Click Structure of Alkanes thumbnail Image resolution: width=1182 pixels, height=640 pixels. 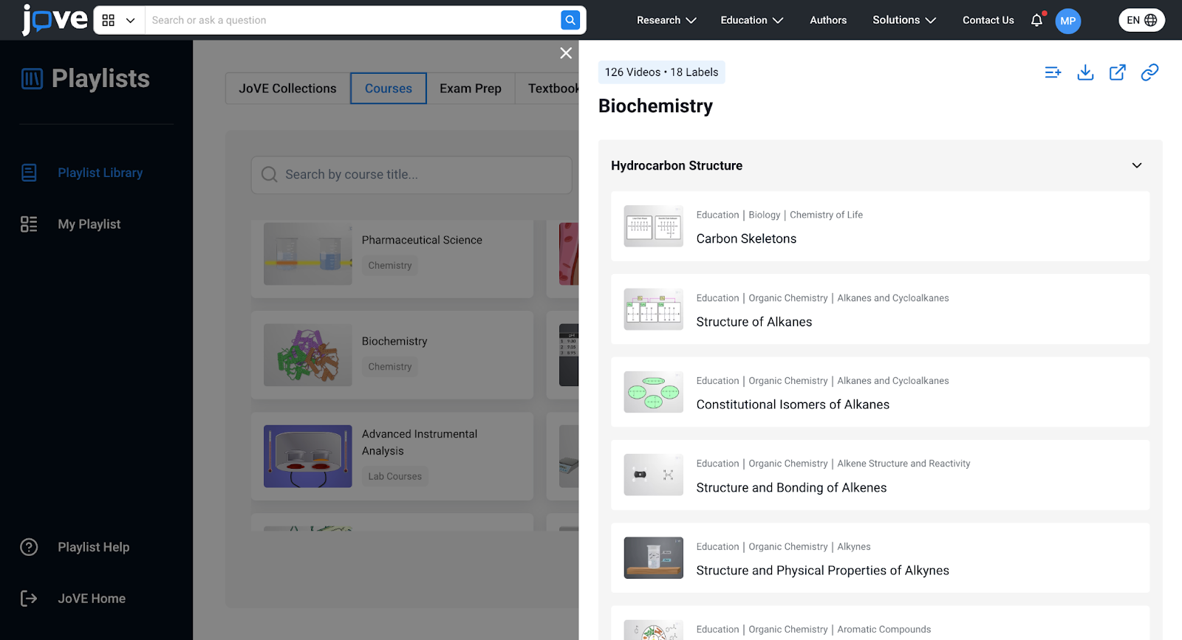click(654, 309)
